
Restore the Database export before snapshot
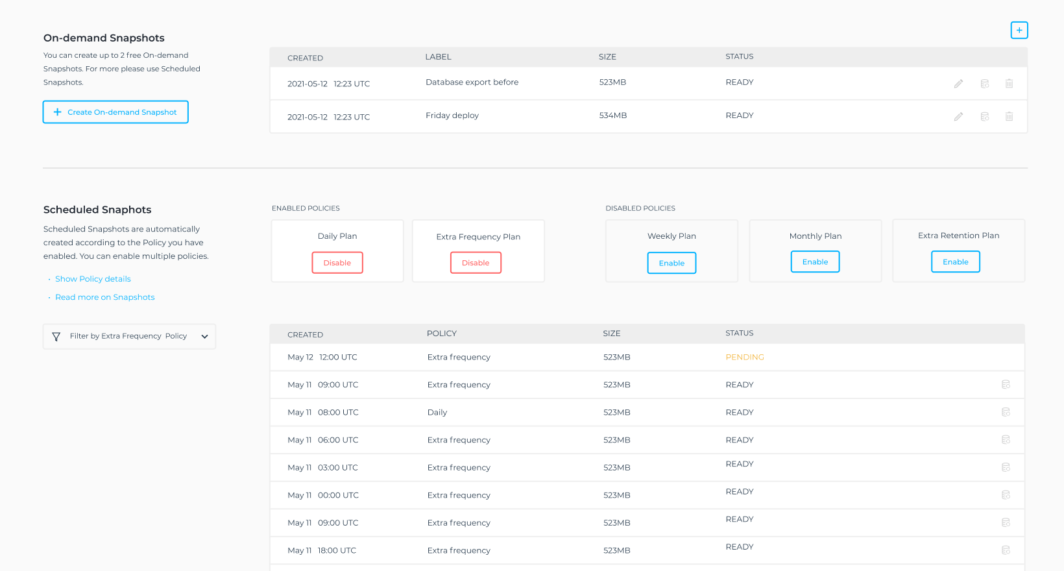point(984,84)
